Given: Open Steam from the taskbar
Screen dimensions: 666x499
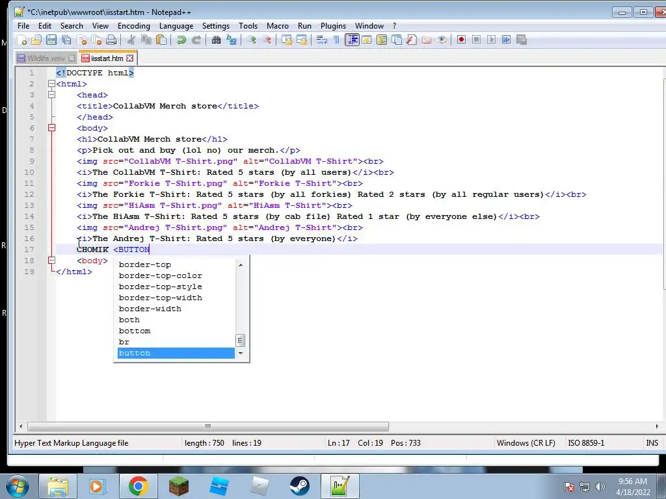Looking at the screenshot, I should pos(299,486).
